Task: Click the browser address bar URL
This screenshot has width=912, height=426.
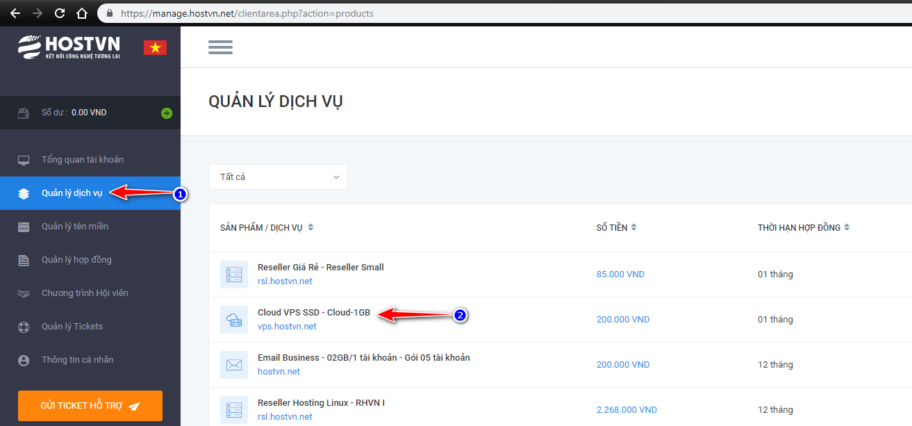Action: click(247, 13)
